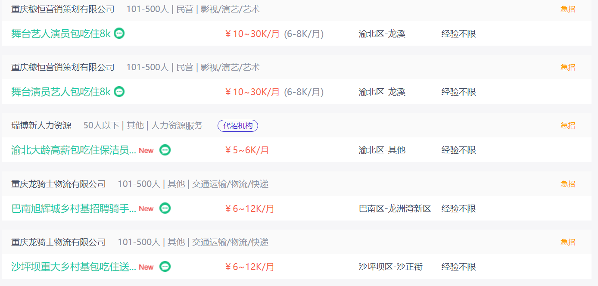Click New badge on 巴南旭辉城 listing
The image size is (598, 286).
click(146, 208)
